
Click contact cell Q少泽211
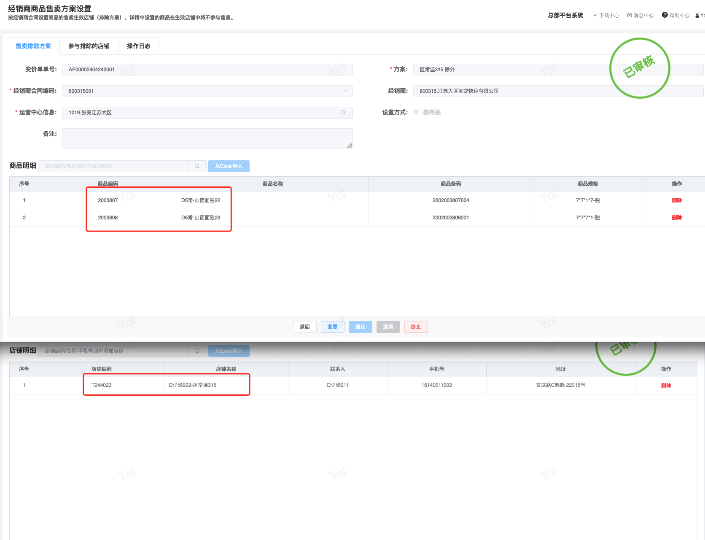point(337,385)
